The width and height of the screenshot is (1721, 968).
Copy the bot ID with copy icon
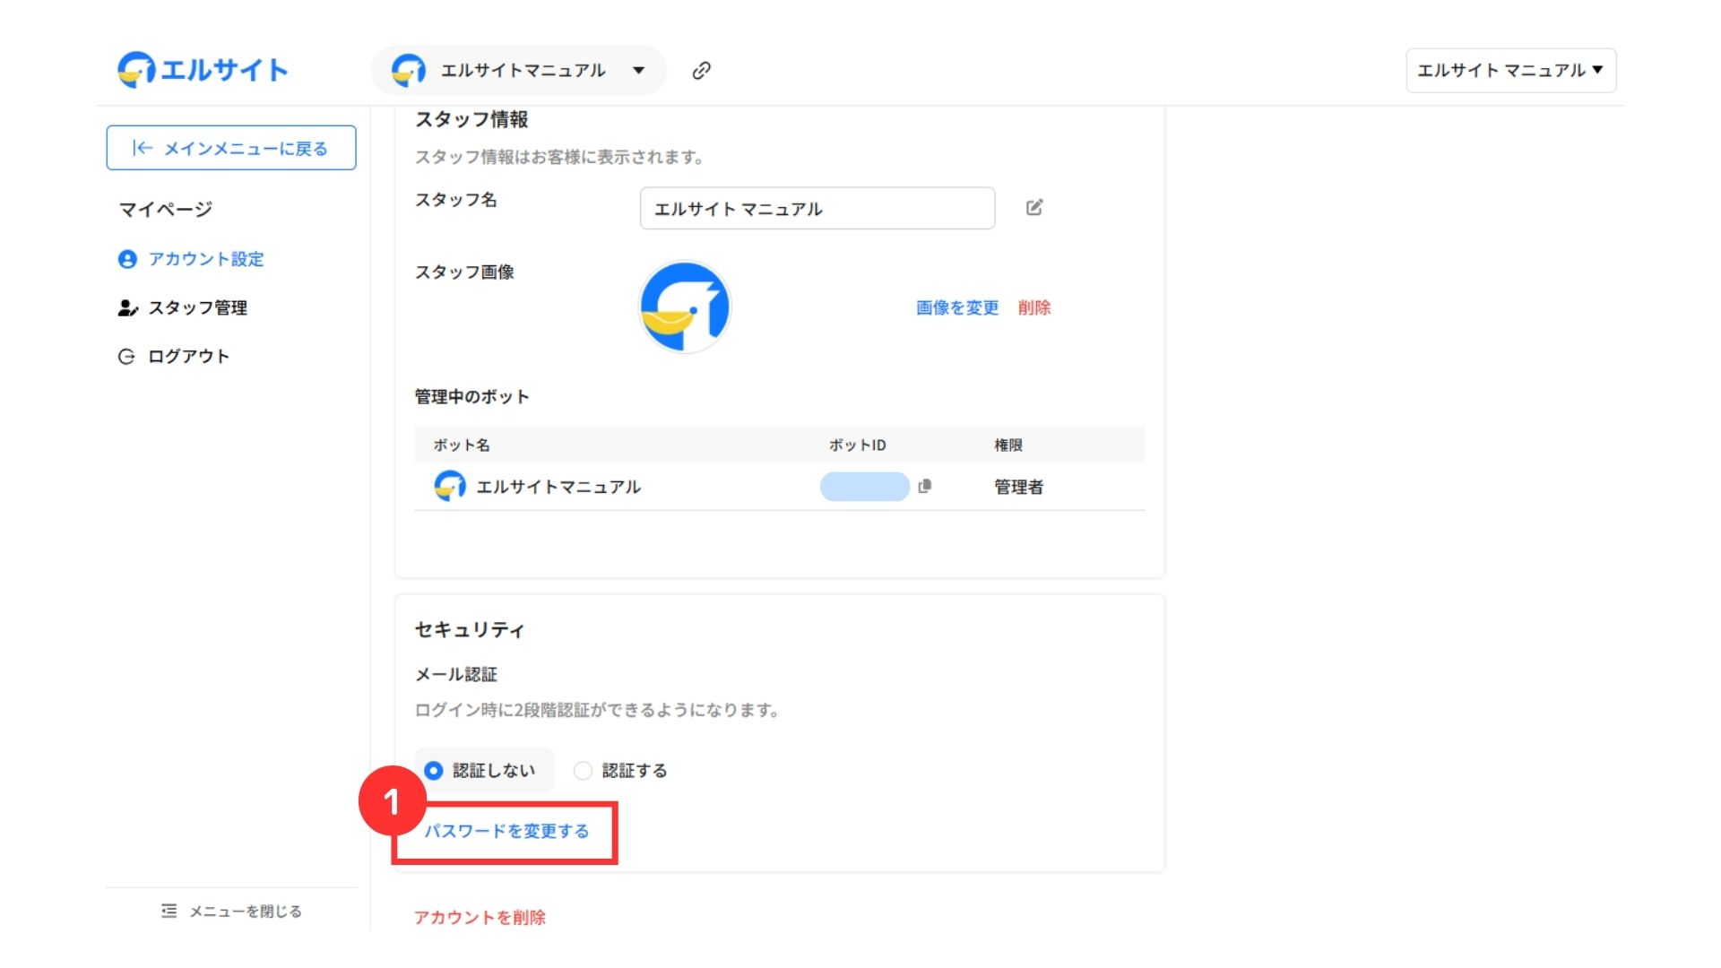coord(925,486)
